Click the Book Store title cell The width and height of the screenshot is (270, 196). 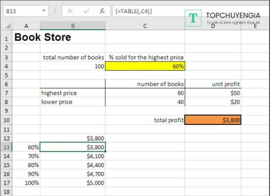pos(43,37)
